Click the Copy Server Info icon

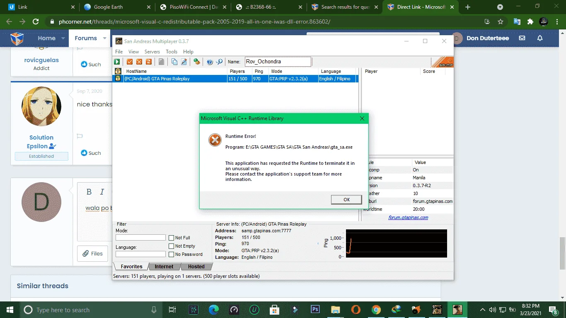tap(174, 62)
